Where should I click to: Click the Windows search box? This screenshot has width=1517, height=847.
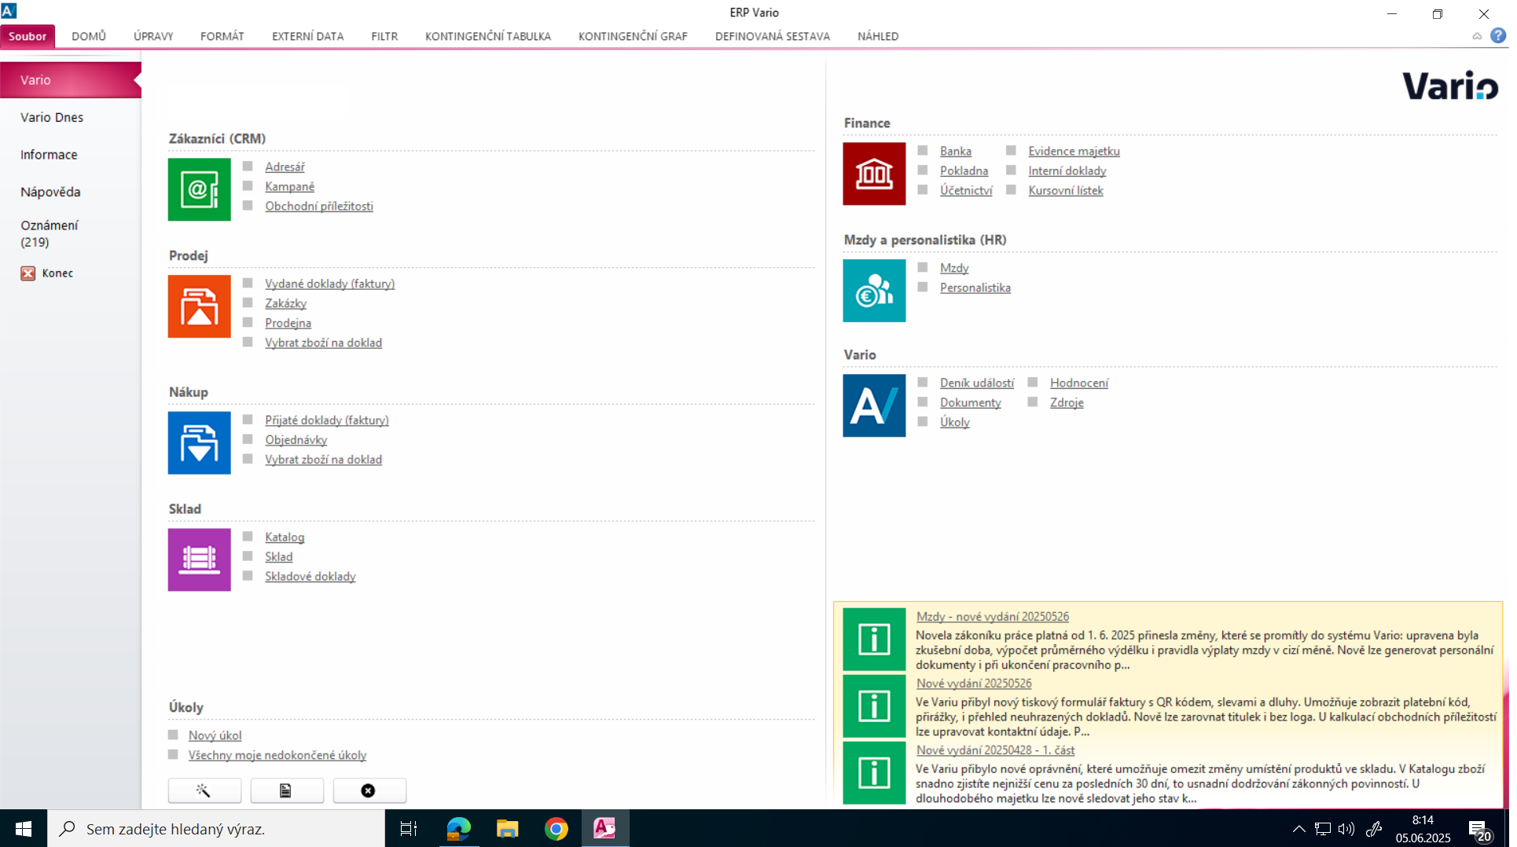216,829
